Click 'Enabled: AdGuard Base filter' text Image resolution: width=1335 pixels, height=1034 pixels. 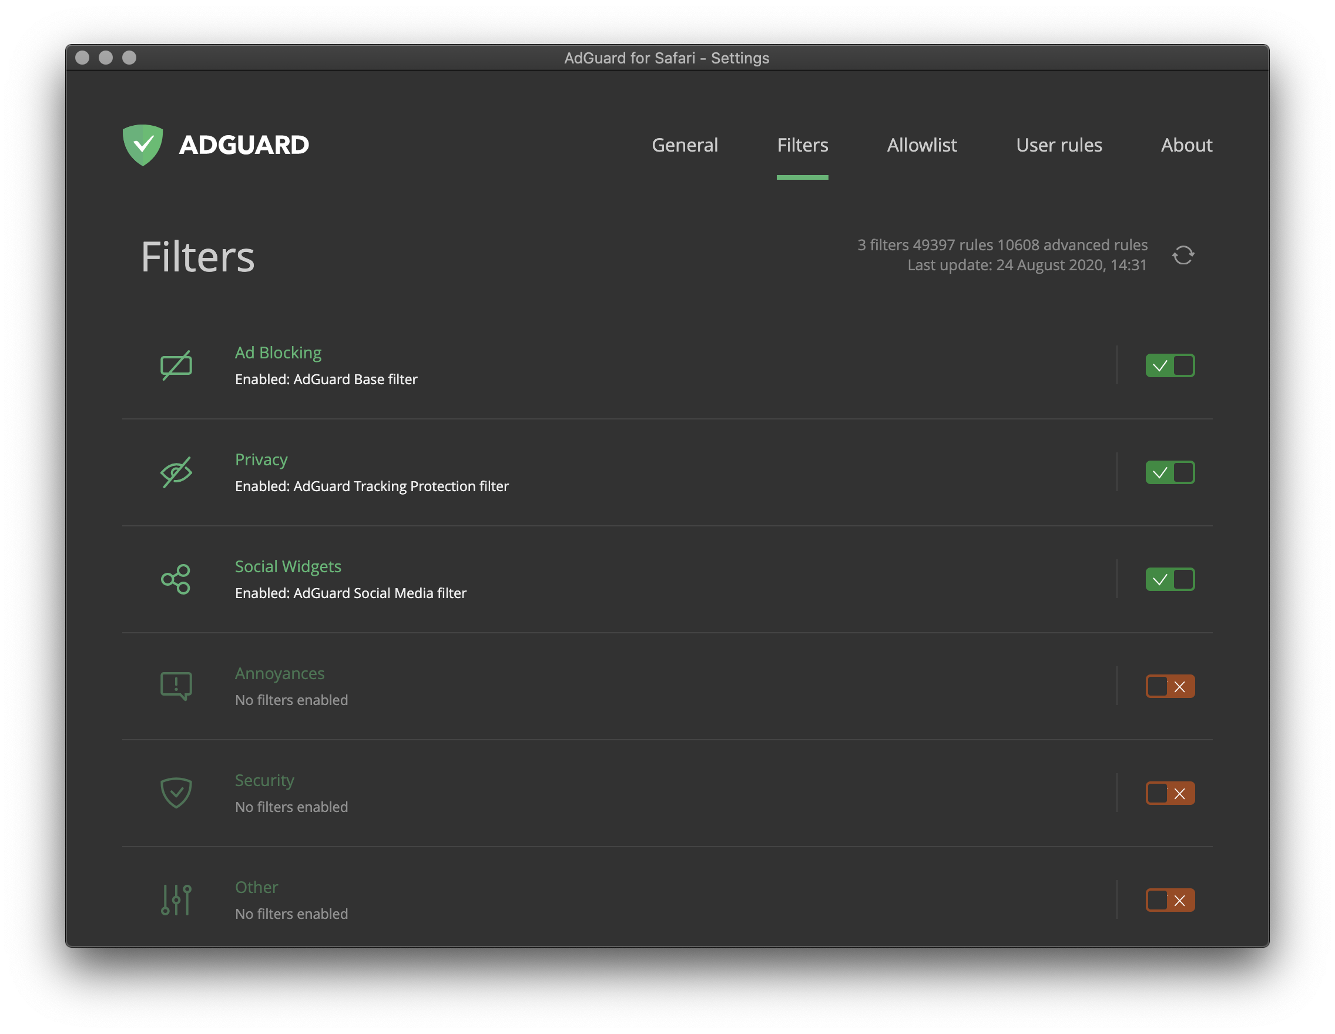pyautogui.click(x=327, y=380)
